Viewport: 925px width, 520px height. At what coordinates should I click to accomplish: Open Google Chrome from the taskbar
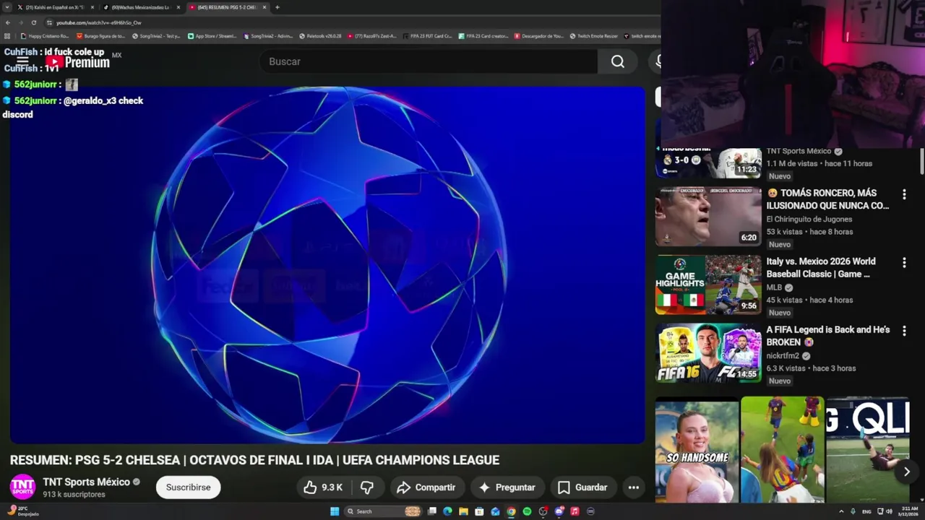pos(511,511)
